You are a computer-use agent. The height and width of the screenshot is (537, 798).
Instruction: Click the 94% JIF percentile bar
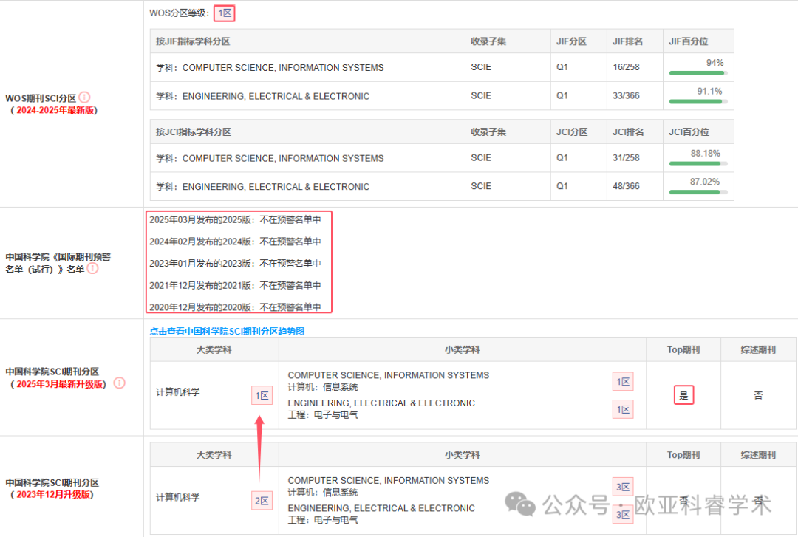pos(698,73)
